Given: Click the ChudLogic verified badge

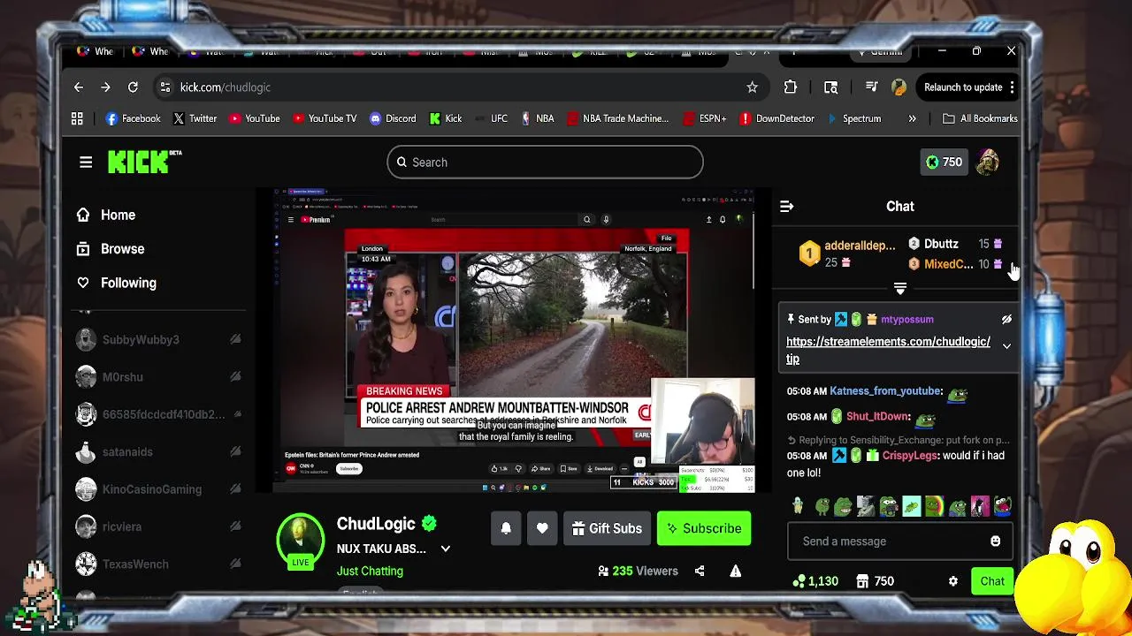Looking at the screenshot, I should click(429, 524).
